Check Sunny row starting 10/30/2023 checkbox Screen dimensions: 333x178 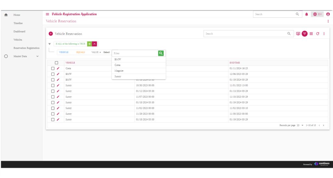[53, 86]
